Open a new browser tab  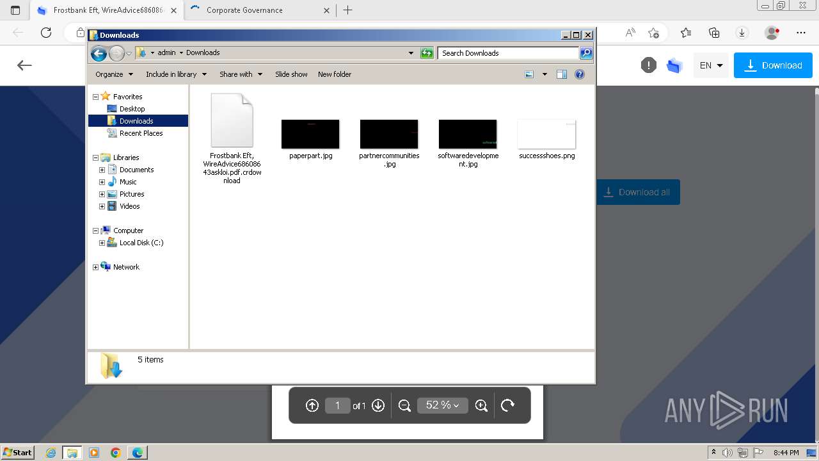click(347, 10)
